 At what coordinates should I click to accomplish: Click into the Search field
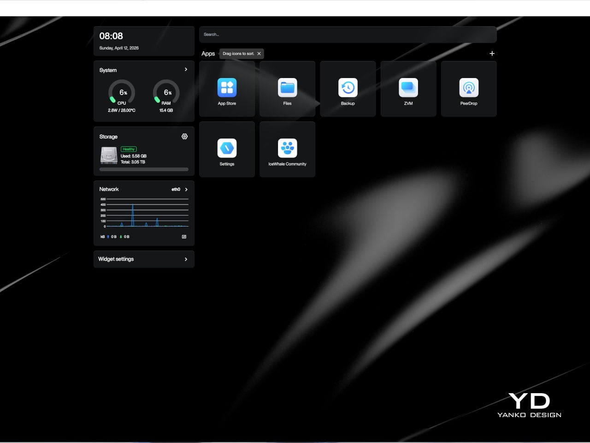[x=348, y=35]
